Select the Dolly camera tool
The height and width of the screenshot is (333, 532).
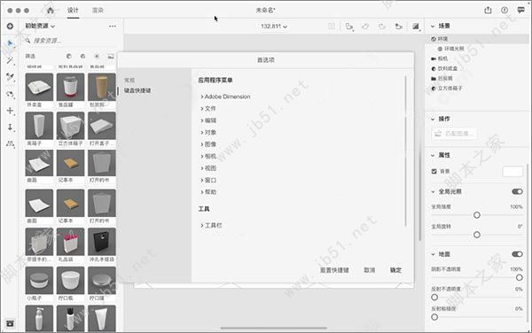tap(10, 127)
